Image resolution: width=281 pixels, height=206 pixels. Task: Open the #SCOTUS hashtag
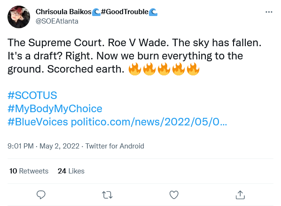coord(32,95)
